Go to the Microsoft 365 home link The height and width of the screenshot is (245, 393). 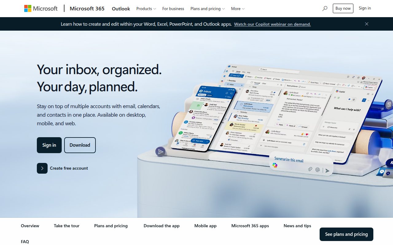click(x=87, y=9)
